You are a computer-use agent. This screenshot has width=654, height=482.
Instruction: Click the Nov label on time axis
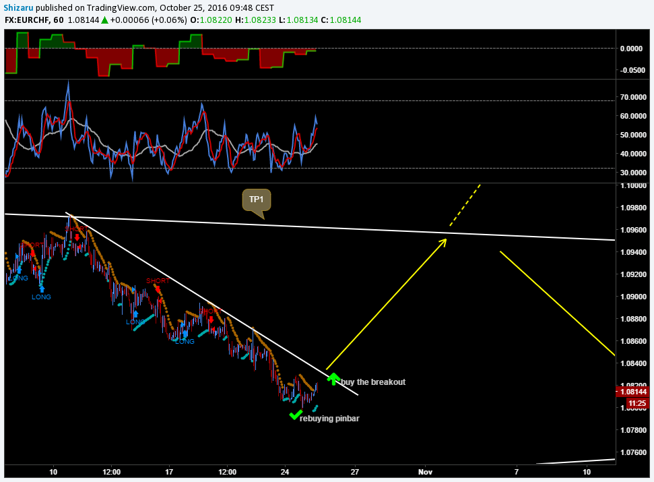click(426, 472)
